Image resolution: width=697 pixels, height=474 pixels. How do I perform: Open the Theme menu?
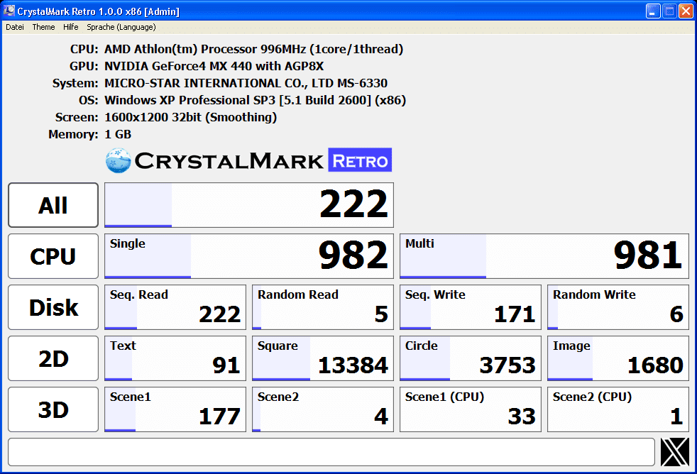point(43,27)
